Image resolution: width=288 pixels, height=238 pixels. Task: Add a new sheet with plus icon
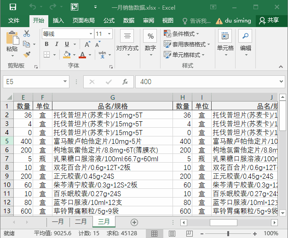pyautogui.click(x=134, y=222)
